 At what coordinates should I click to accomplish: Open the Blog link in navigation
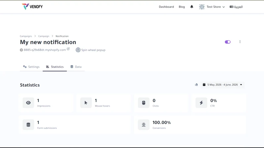click(x=182, y=7)
